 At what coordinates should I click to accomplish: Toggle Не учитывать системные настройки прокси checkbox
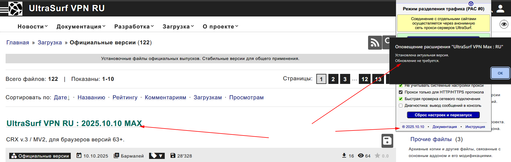click(x=401, y=85)
